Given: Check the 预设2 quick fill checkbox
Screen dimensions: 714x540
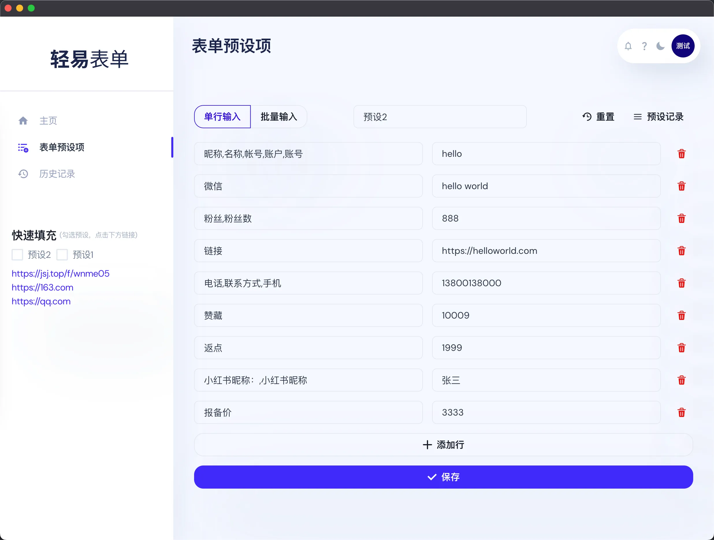Looking at the screenshot, I should [17, 255].
